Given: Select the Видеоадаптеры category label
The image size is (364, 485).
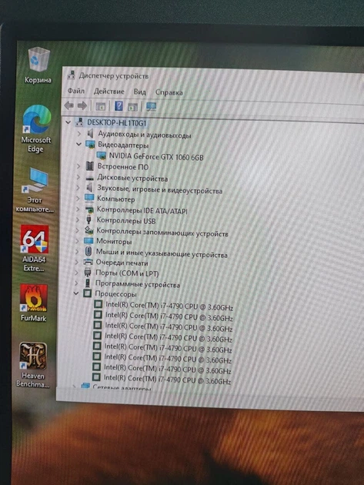Looking at the screenshot, I should point(123,145).
